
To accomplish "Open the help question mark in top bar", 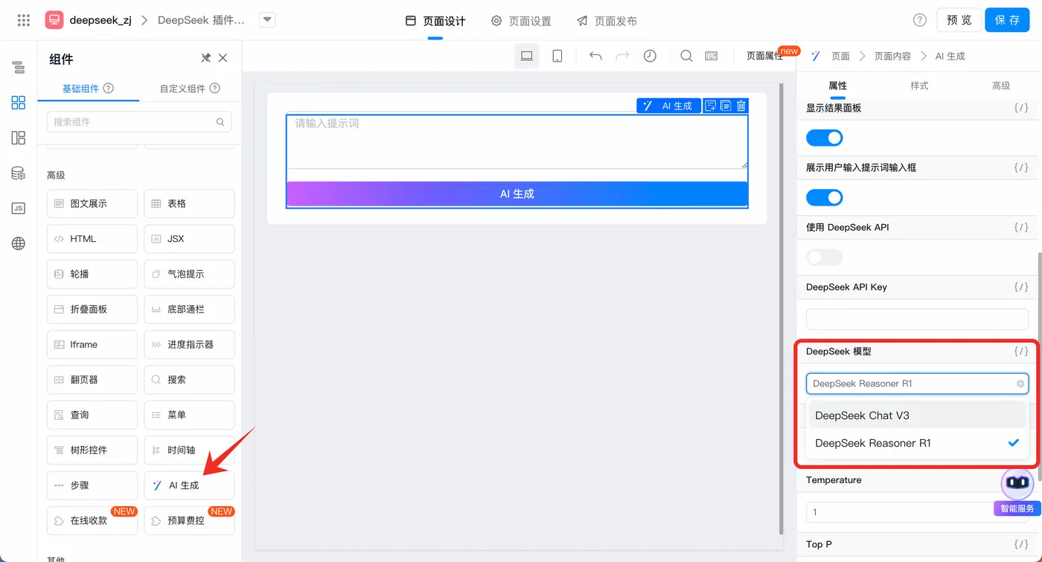I will tap(920, 20).
